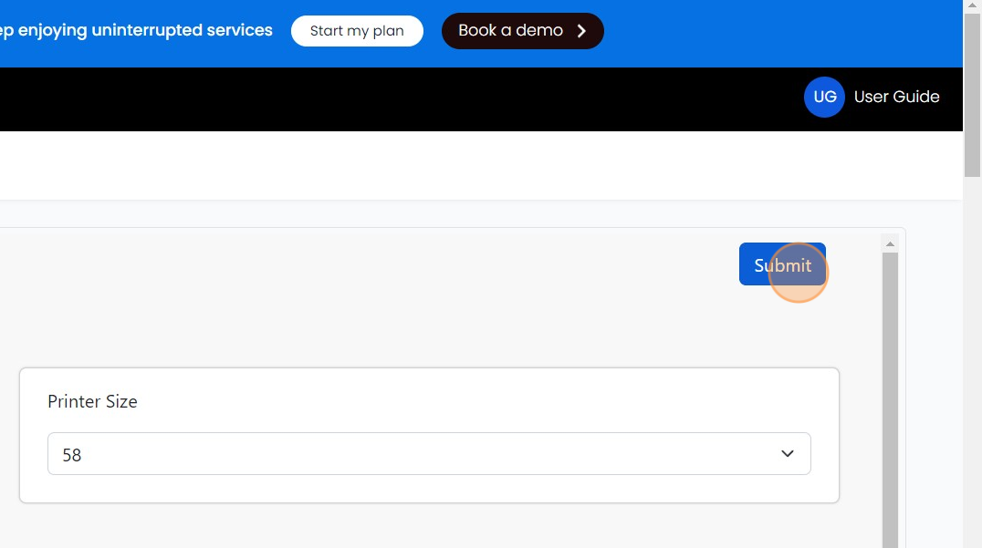
Task: Click the Submit button
Action: (781, 264)
